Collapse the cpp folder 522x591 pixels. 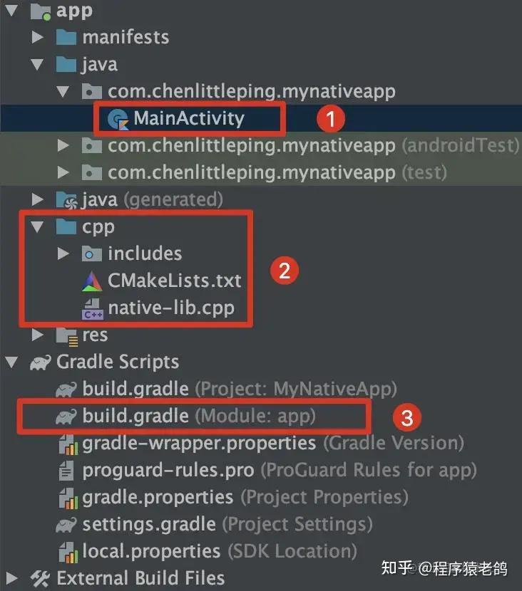tap(37, 226)
